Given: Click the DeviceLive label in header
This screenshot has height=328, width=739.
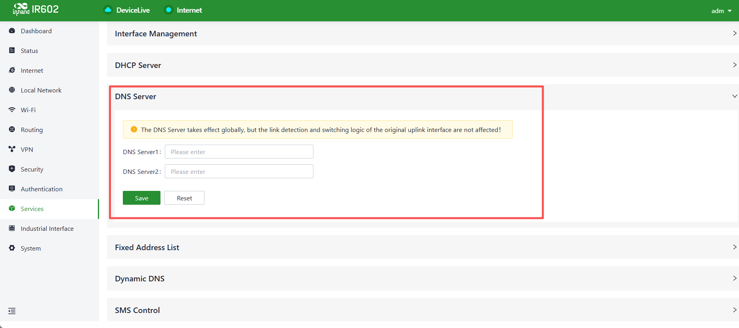Looking at the screenshot, I should [133, 10].
